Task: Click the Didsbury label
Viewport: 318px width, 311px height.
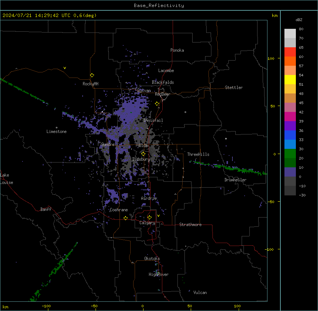Action: pos(141,159)
